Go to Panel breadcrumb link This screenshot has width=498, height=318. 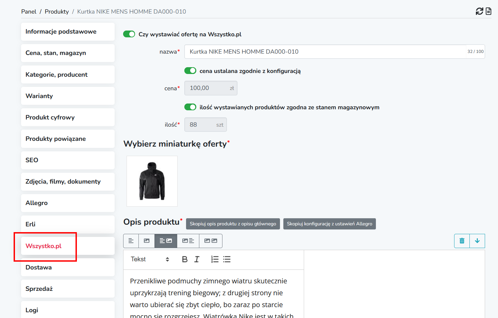coord(29,12)
